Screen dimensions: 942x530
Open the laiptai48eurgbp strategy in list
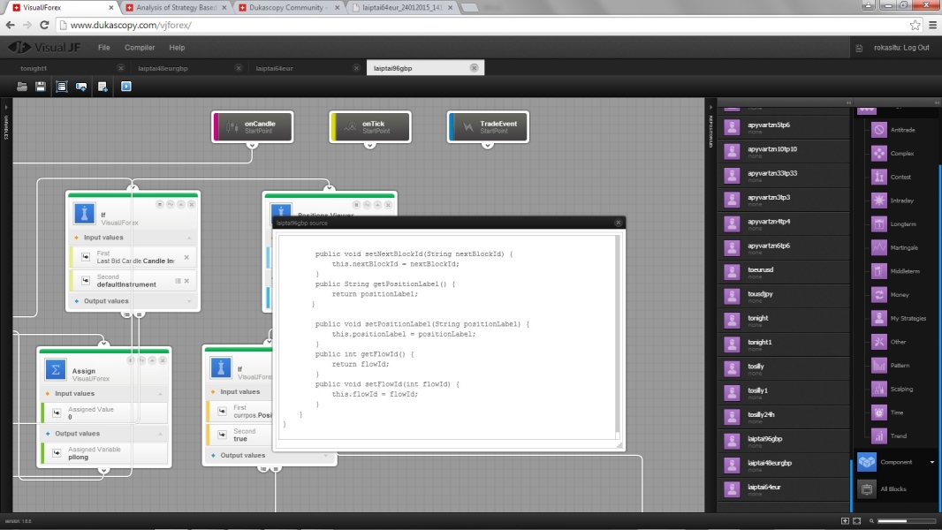click(784, 466)
